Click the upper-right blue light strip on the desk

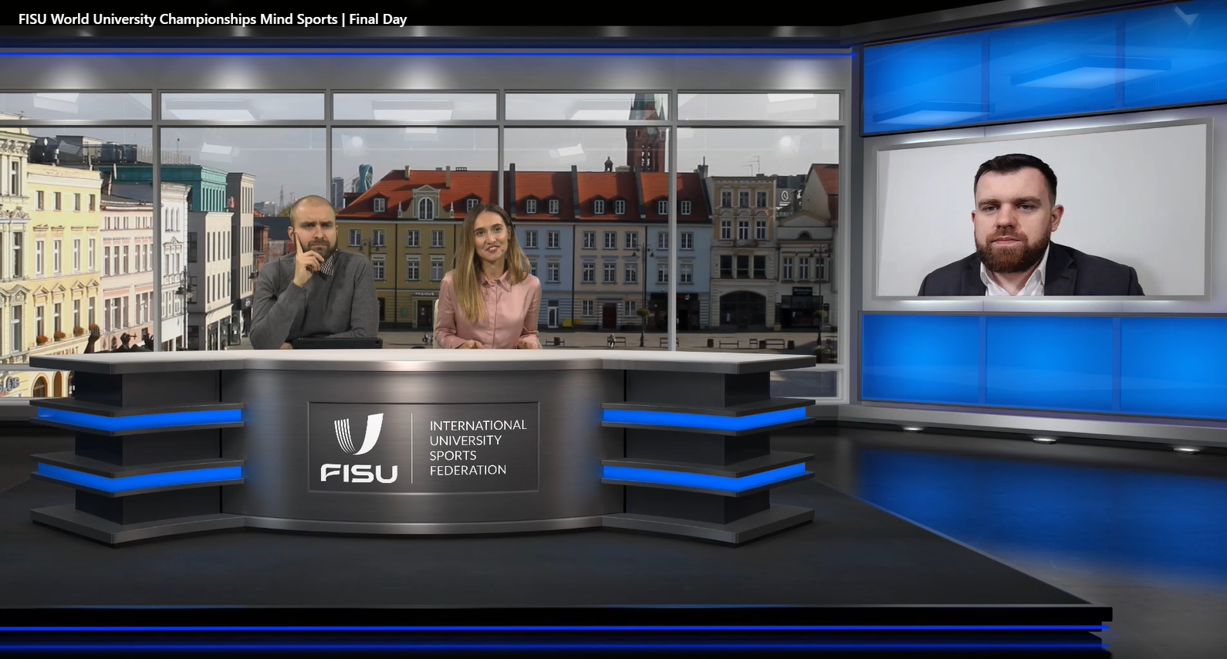pos(704,417)
